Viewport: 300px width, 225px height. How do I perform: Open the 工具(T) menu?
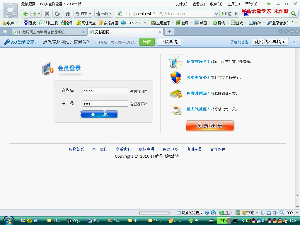pos(233,4)
